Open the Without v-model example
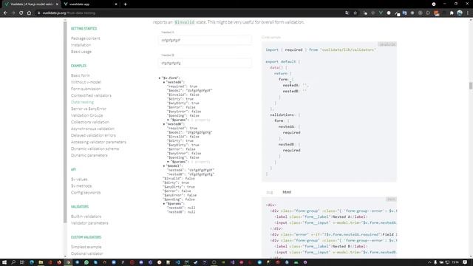The height and width of the screenshot is (266, 473). pyautogui.click(x=86, y=82)
